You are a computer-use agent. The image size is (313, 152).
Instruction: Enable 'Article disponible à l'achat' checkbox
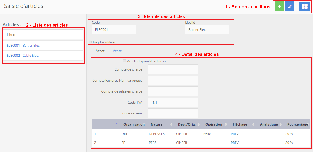(x=125, y=61)
